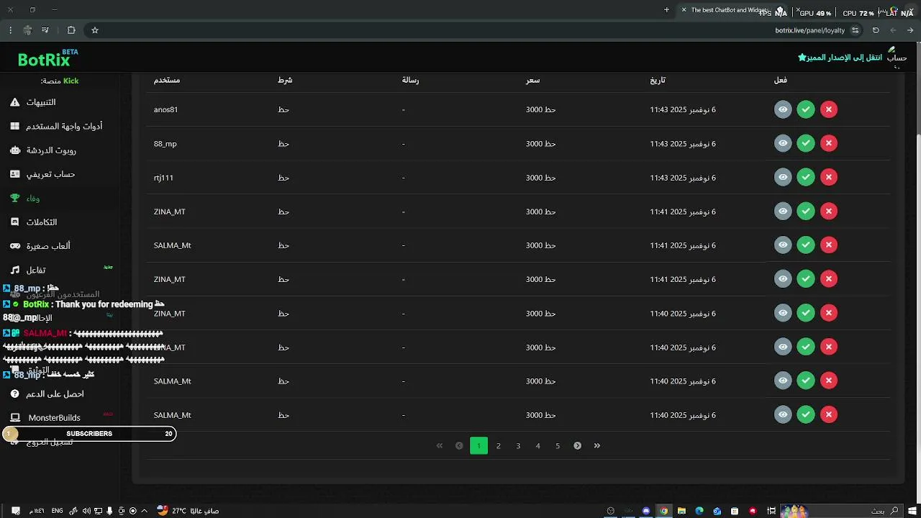The image size is (921, 518).
Task: Open site info icon beside botrix.live URL
Action: click(x=855, y=30)
